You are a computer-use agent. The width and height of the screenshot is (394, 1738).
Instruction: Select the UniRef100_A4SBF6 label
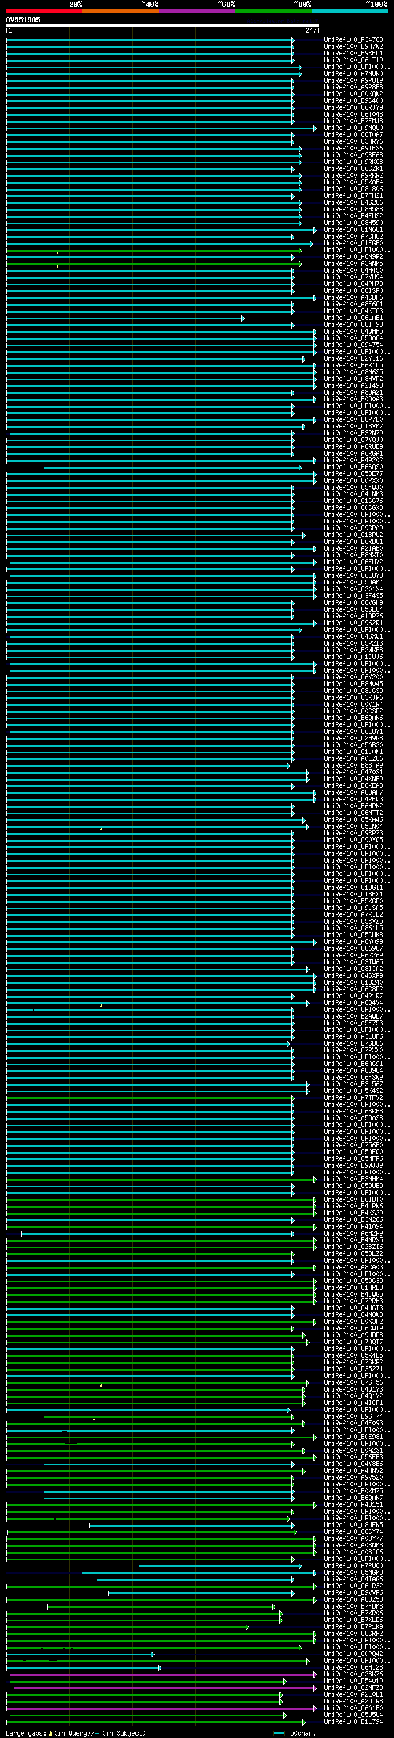coord(353,298)
